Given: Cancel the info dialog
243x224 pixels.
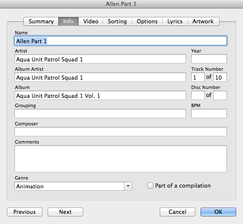Looking at the screenshot, I should 178,212.
